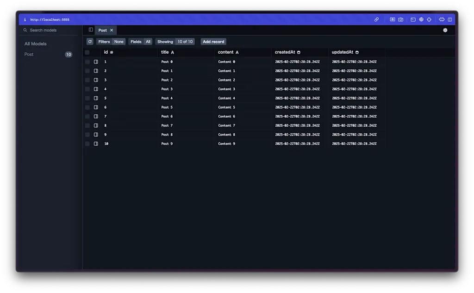Check the checkbox for Post 3 row

(x=87, y=89)
